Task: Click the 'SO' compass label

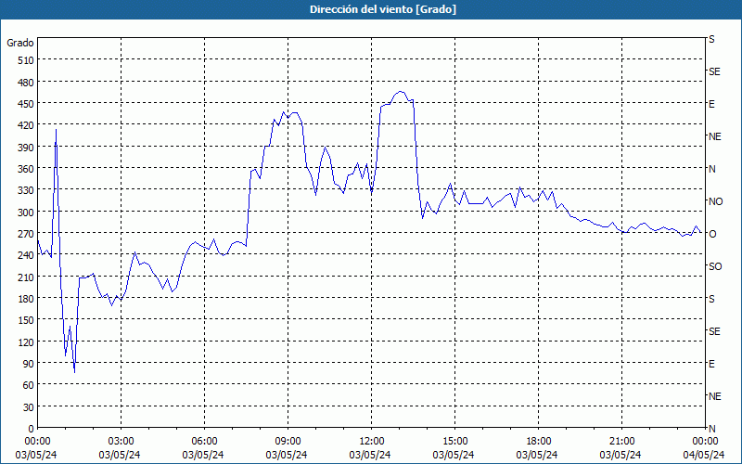Action: coord(715,266)
